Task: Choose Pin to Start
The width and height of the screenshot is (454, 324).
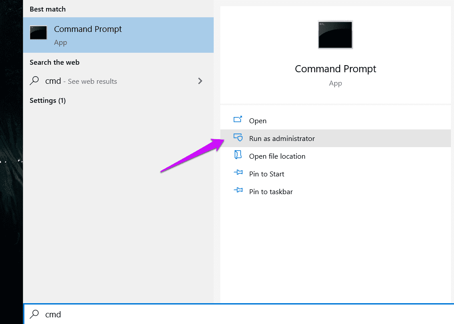Action: [x=335, y=174]
